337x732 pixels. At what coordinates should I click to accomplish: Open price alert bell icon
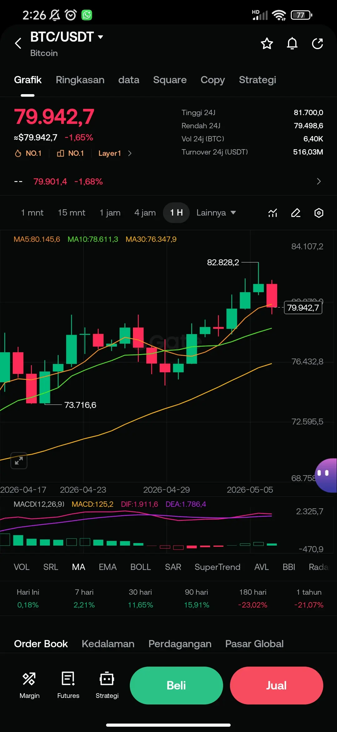292,43
